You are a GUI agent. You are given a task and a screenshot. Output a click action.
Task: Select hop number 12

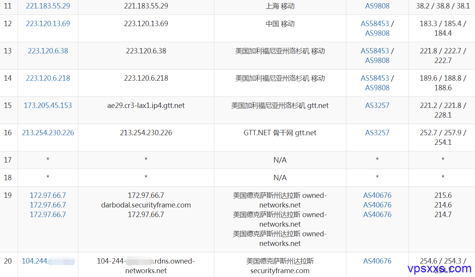pos(8,23)
